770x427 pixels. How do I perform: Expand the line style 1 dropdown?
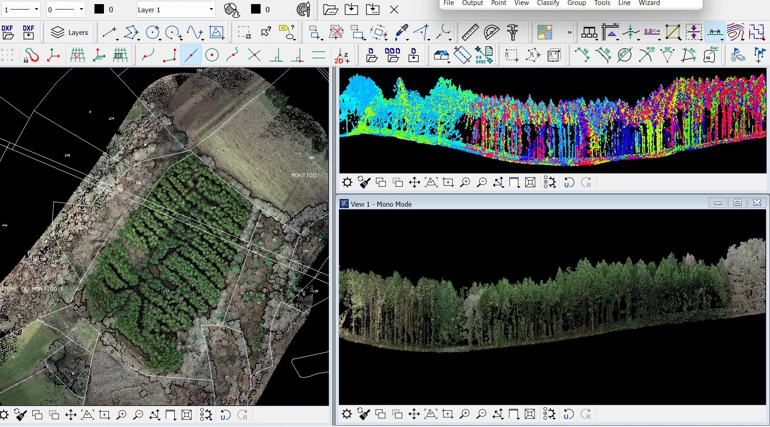coord(21,10)
